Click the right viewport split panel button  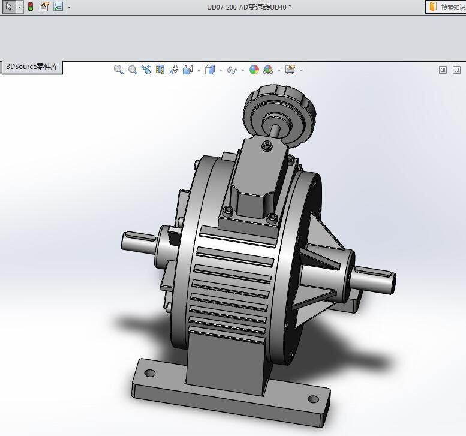456,70
